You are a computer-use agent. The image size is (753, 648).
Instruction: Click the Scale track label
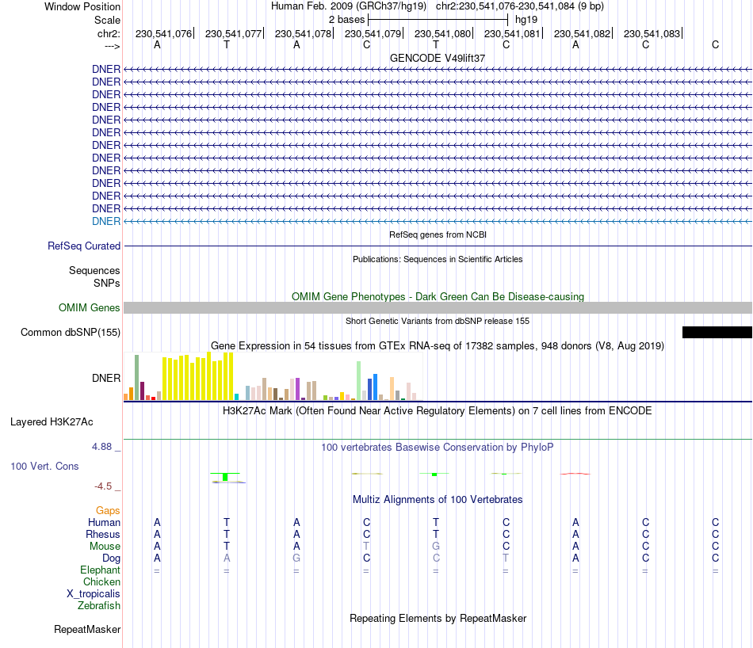point(107,20)
